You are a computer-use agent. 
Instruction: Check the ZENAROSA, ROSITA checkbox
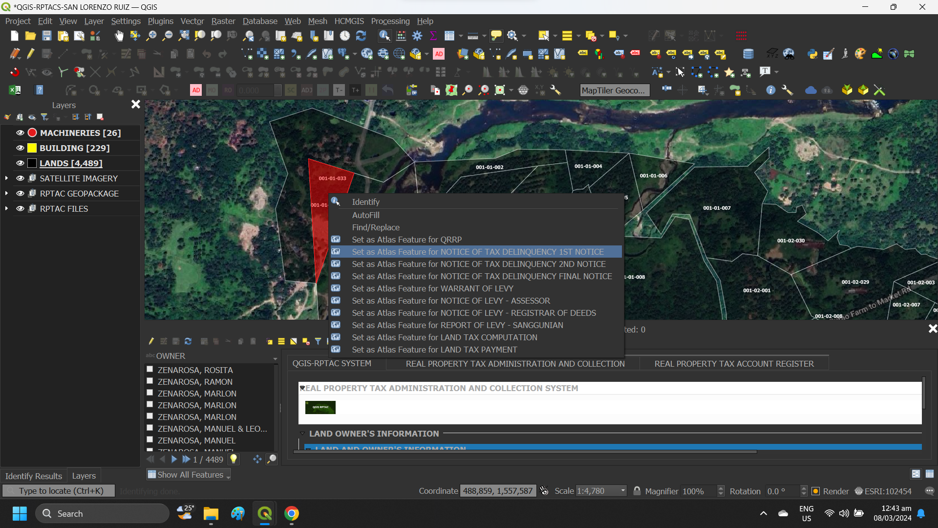[x=149, y=369]
